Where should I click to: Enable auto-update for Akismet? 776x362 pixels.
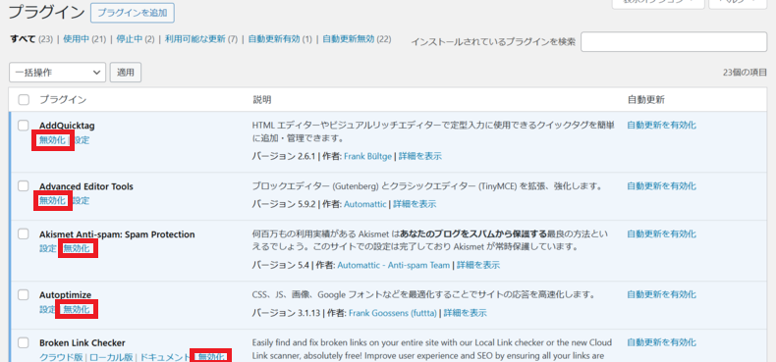coord(662,233)
